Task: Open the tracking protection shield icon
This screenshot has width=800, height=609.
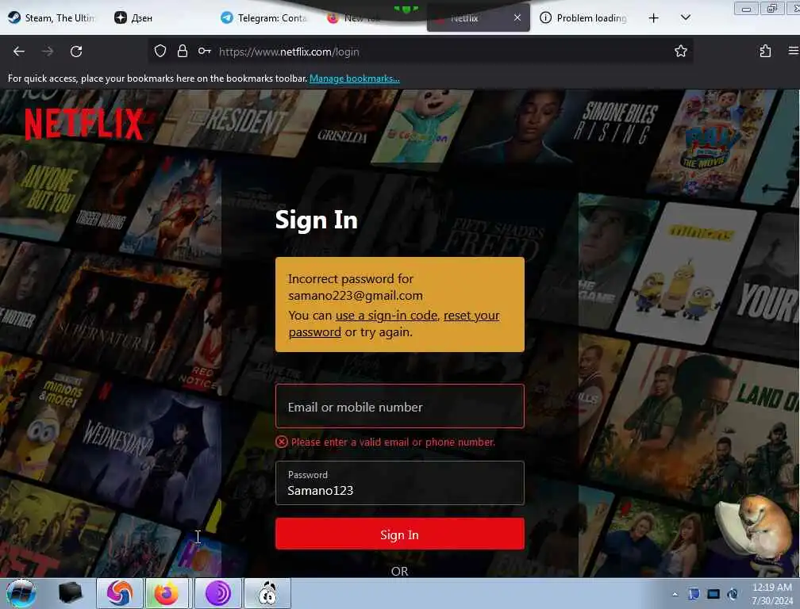Action: 160,52
